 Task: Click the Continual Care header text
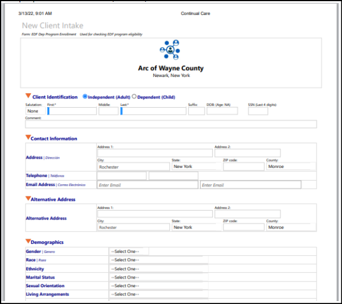195,13
